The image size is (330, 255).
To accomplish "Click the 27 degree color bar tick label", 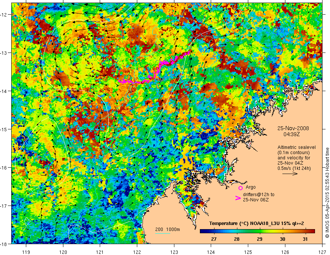I will coord(214,239).
